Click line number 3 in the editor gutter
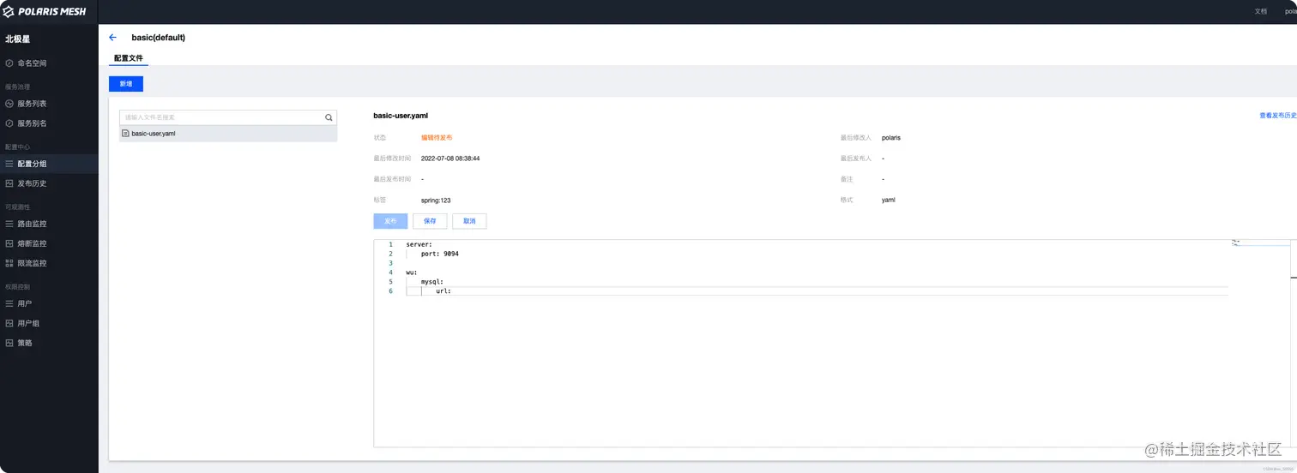Image resolution: width=1297 pixels, height=473 pixels. (x=390, y=263)
